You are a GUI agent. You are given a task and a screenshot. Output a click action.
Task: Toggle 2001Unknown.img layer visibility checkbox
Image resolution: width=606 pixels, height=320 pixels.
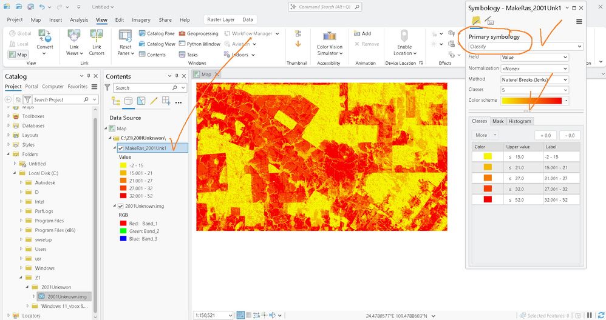[121, 206]
